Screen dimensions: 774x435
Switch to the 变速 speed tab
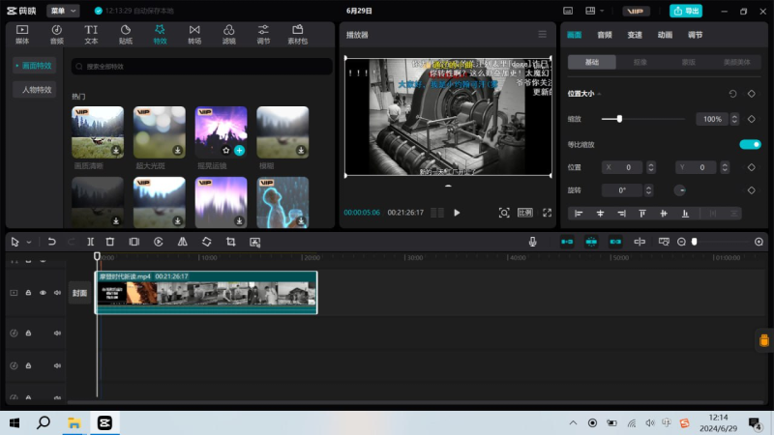(635, 35)
